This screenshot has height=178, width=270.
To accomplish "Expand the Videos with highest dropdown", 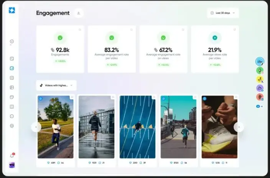I will point(56,85).
